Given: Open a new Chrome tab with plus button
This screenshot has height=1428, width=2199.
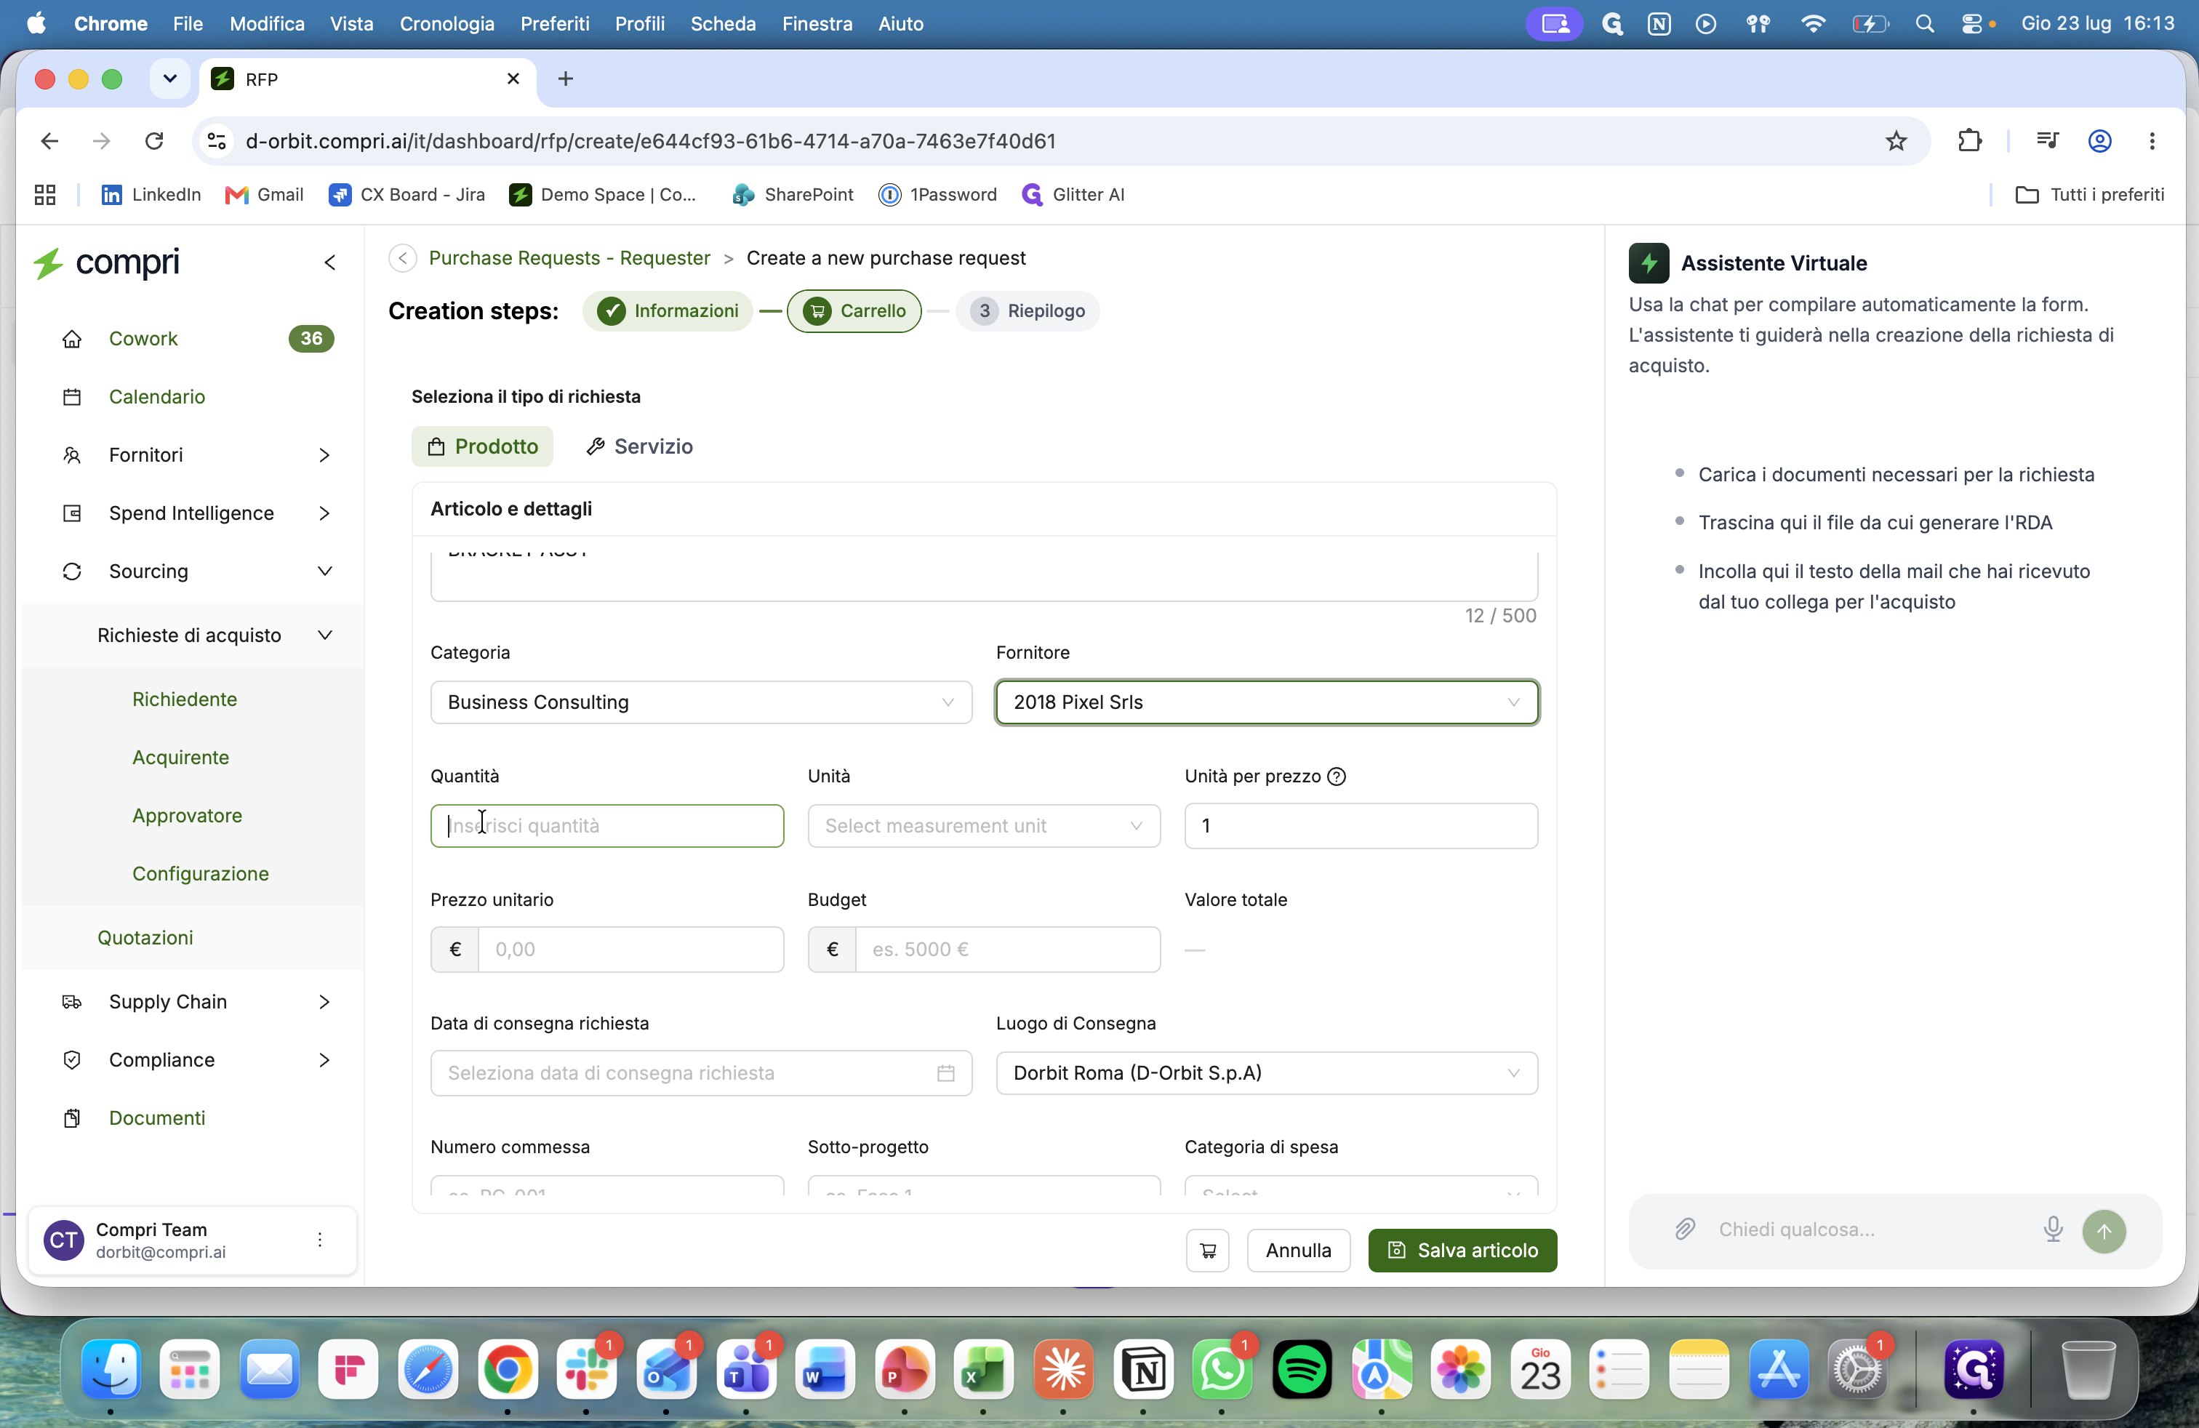Looking at the screenshot, I should pos(566,79).
